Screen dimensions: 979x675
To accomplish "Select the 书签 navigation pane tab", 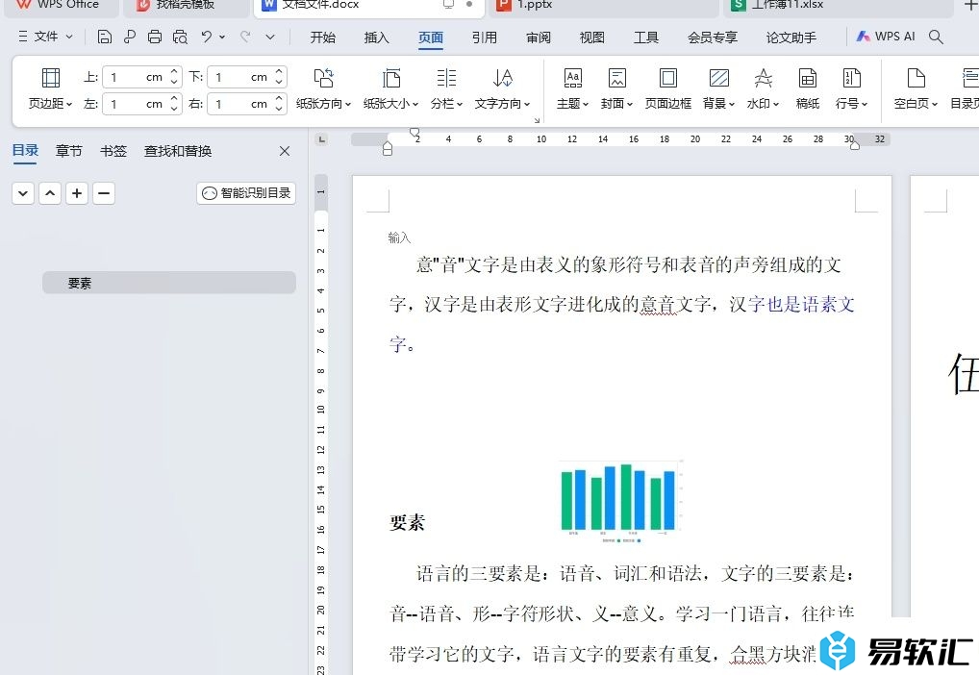I will point(113,151).
